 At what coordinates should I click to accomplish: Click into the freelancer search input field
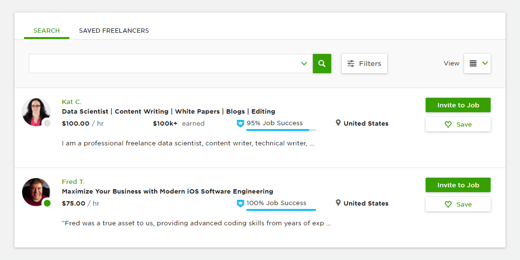point(164,64)
